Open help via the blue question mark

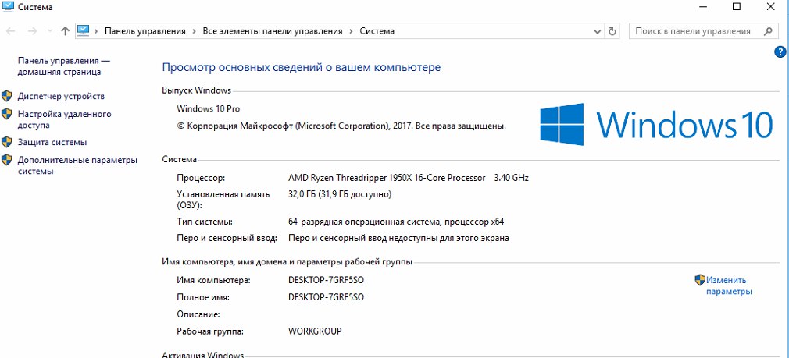780,51
